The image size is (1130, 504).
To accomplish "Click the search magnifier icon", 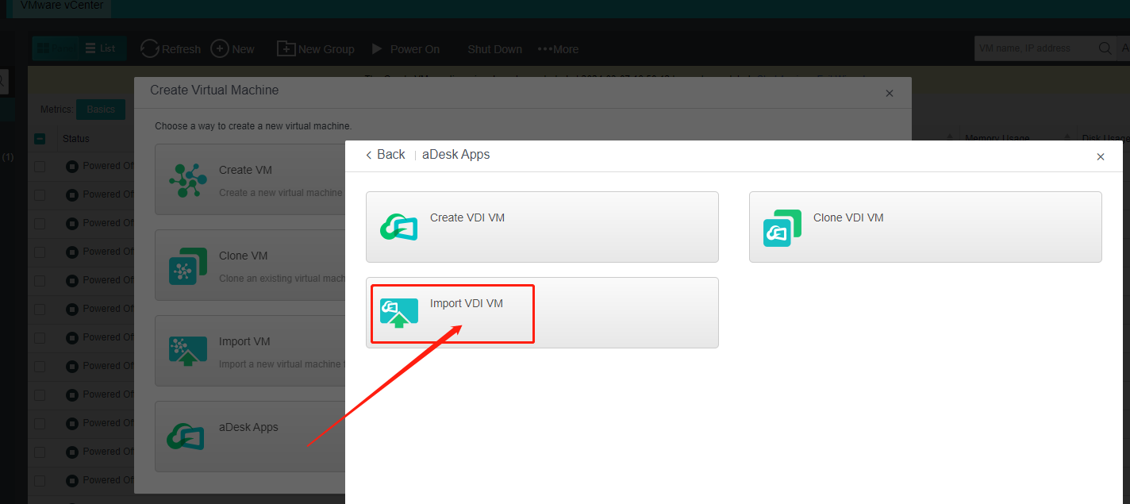I will [1105, 48].
